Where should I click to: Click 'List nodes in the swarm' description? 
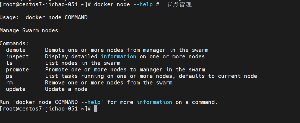[83, 63]
